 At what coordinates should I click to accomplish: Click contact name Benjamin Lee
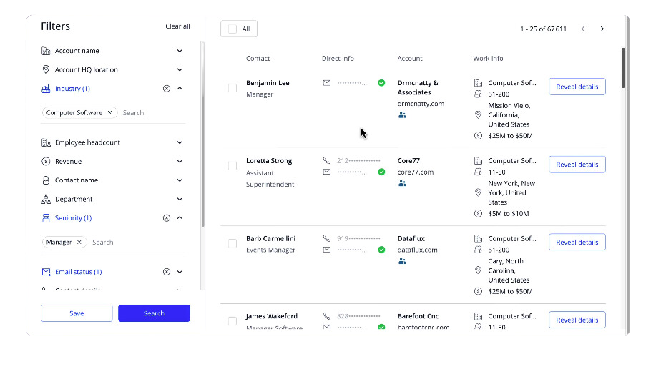[268, 83]
